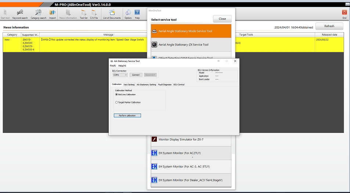Close the Select service tool dialog
The height and width of the screenshot is (193, 350).
click(222, 19)
